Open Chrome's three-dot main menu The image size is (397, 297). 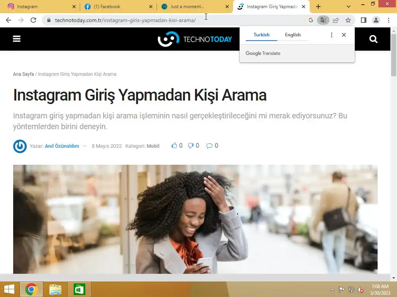(388, 20)
